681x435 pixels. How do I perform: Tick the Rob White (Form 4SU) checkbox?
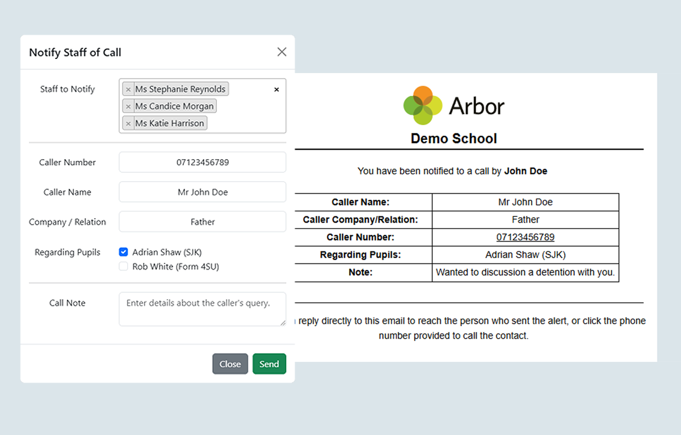click(123, 266)
